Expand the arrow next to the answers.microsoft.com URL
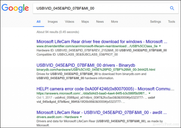This screenshot has width=181, height=128. (149, 93)
